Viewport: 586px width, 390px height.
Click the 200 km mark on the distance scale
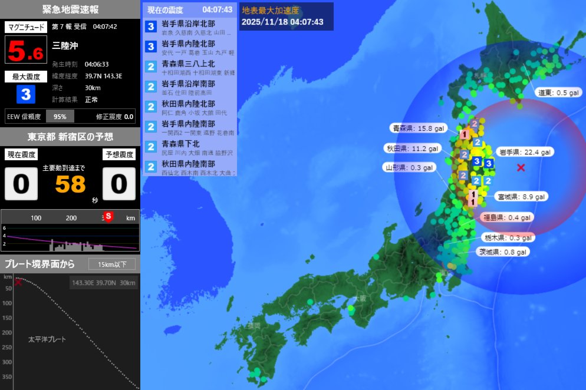tap(71, 217)
